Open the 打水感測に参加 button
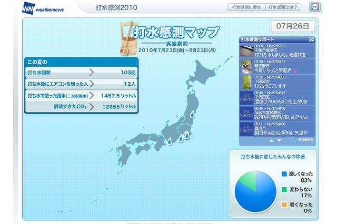This screenshot has width=337, height=224. click(244, 7)
